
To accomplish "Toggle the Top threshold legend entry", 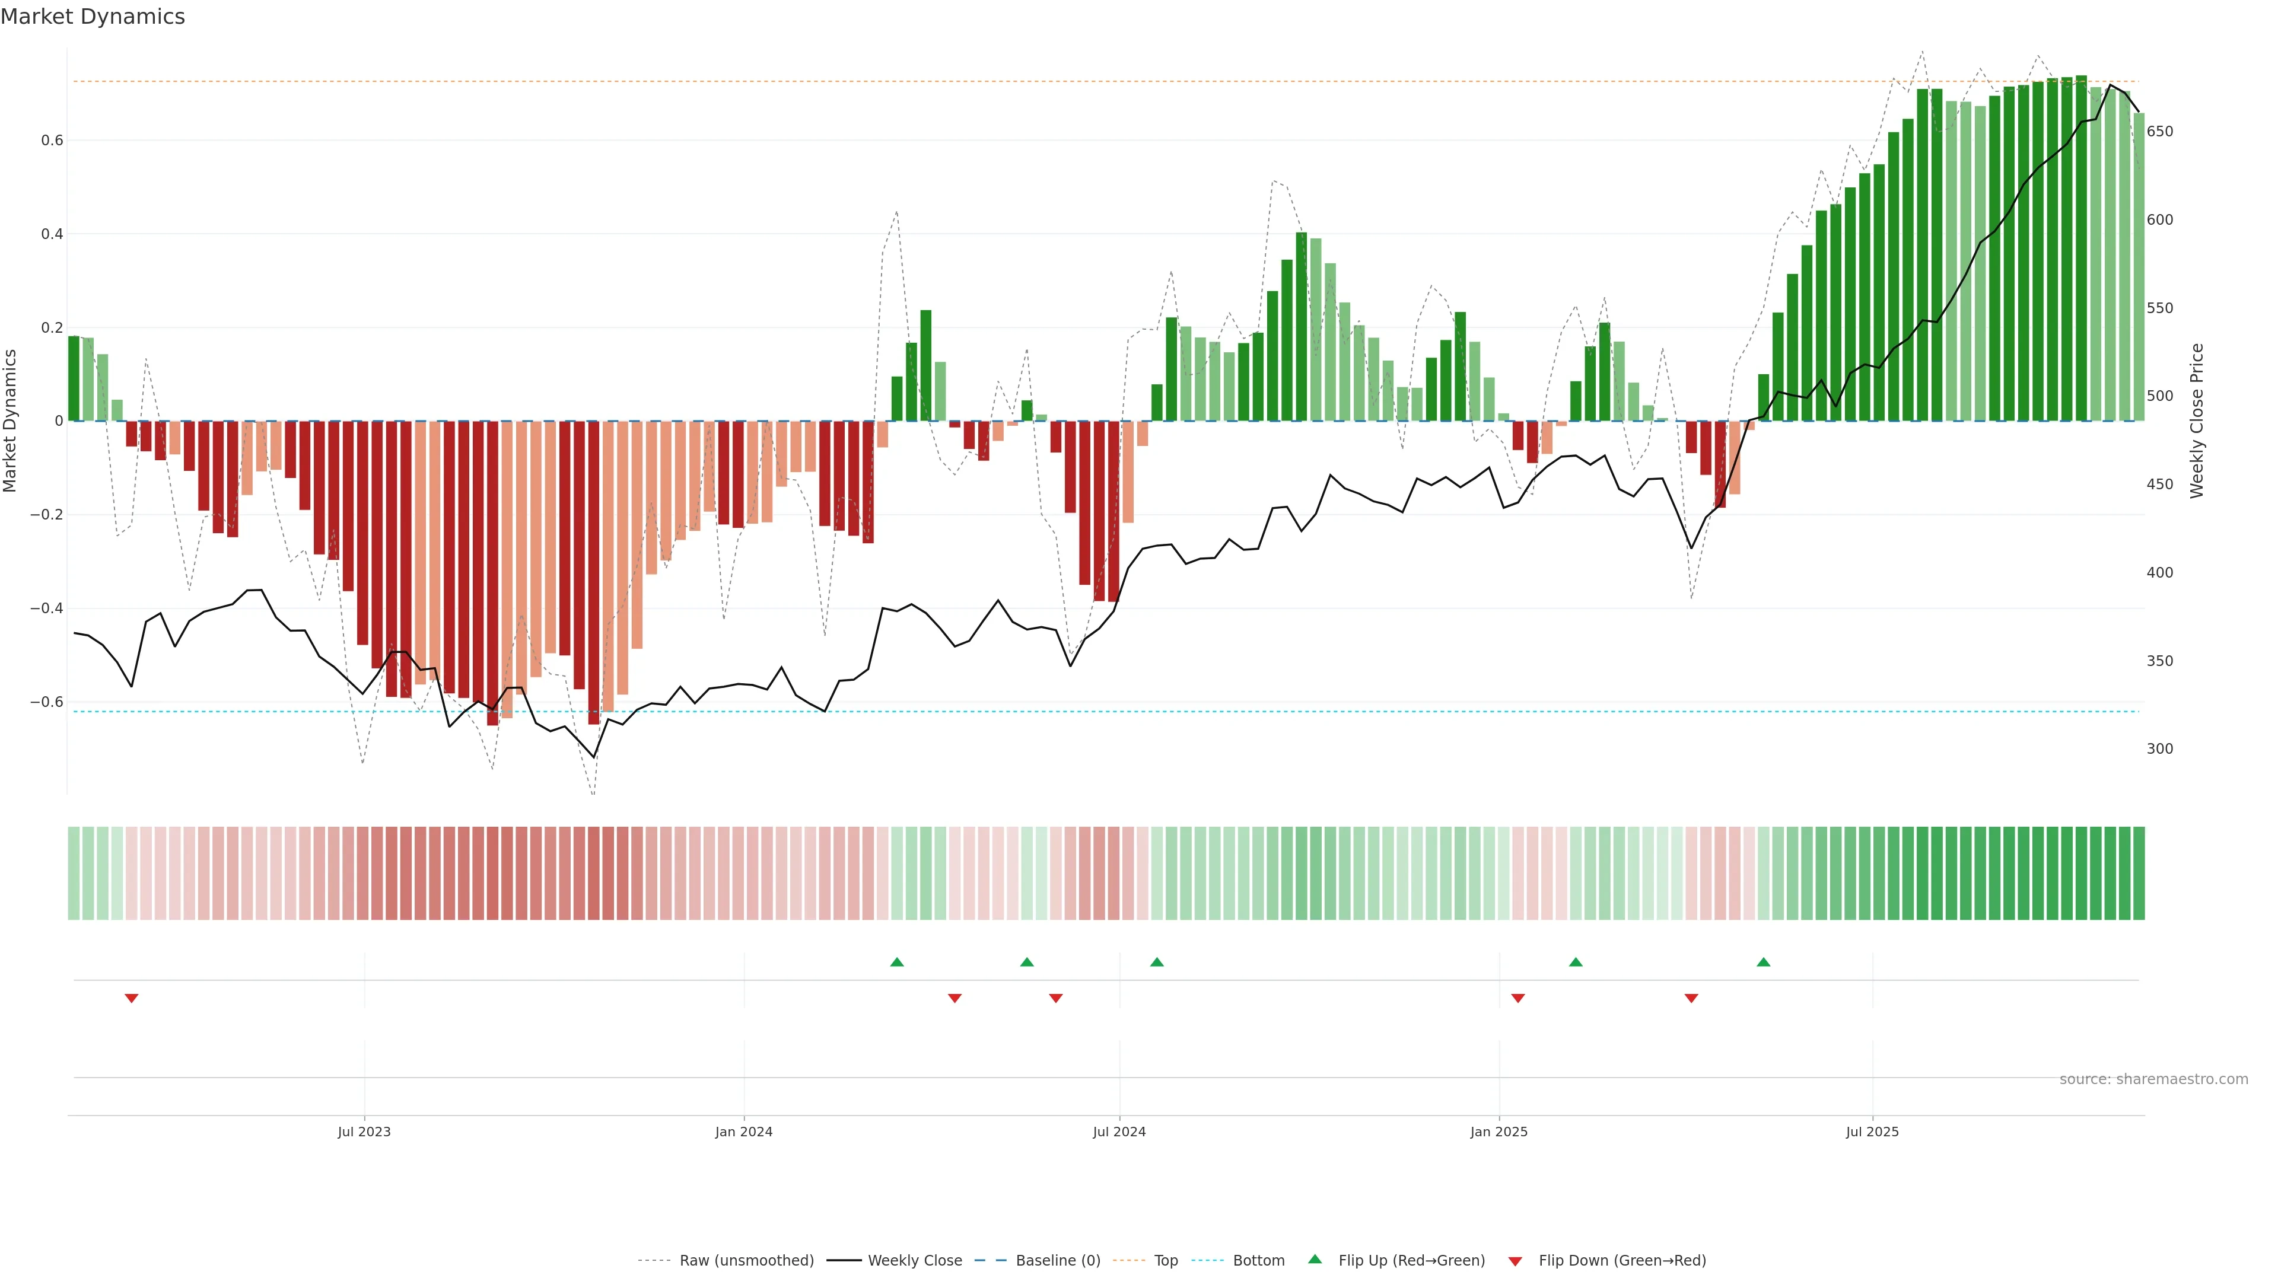I will pyautogui.click(x=1166, y=1261).
